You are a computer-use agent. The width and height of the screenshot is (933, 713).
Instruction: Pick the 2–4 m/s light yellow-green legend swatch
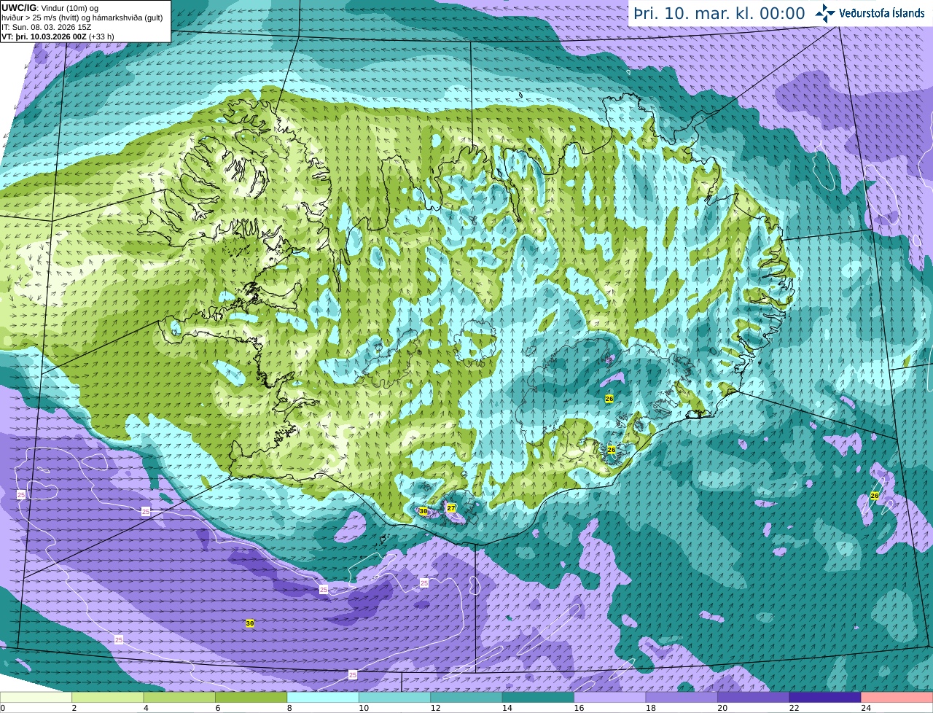(x=108, y=697)
